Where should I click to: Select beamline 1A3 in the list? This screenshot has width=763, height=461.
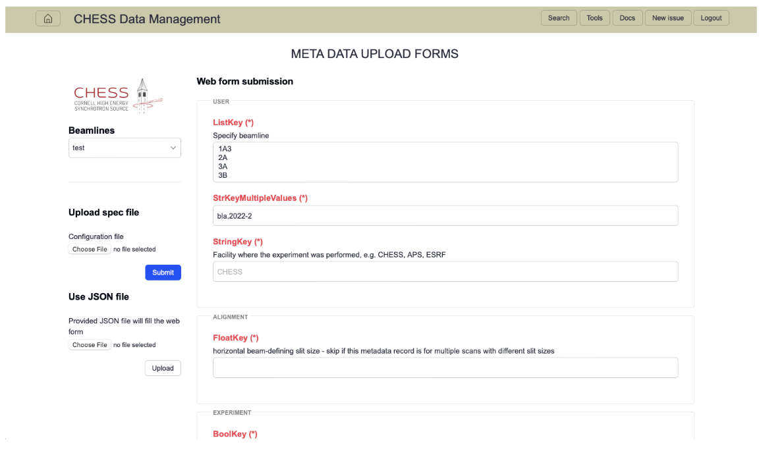225,149
